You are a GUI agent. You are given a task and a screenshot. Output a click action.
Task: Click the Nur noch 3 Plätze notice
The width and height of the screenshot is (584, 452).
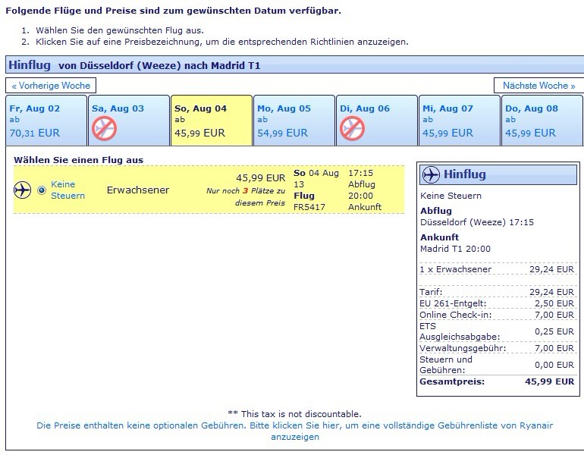246,196
